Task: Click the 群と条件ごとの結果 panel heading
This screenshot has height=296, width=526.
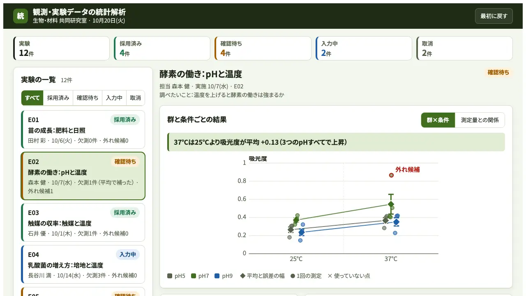Action: point(197,120)
